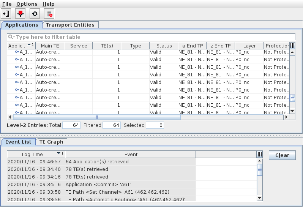Open the File menu

click(7, 4)
